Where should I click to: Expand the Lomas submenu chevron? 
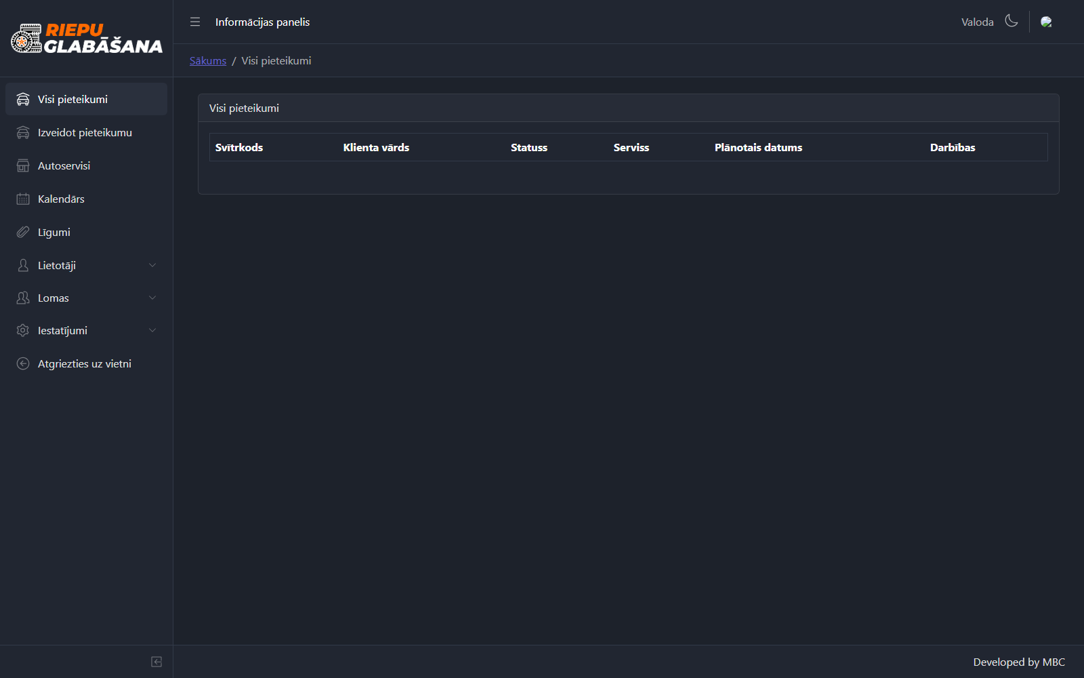point(152,298)
